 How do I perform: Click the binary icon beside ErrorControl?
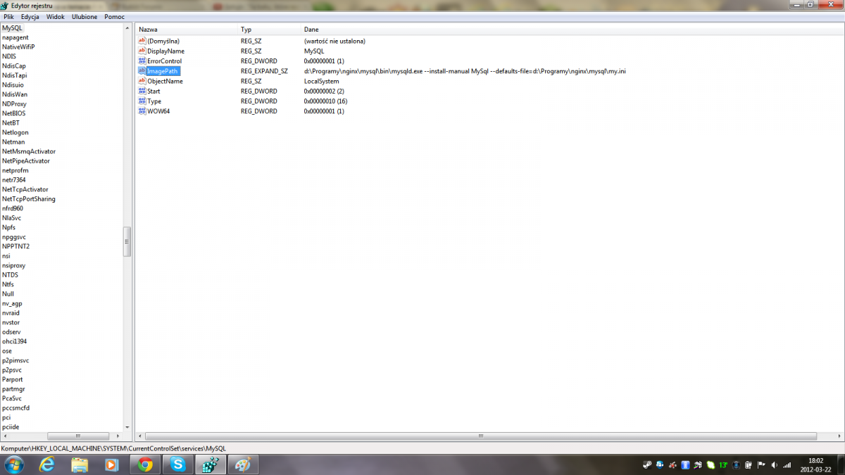coord(142,61)
